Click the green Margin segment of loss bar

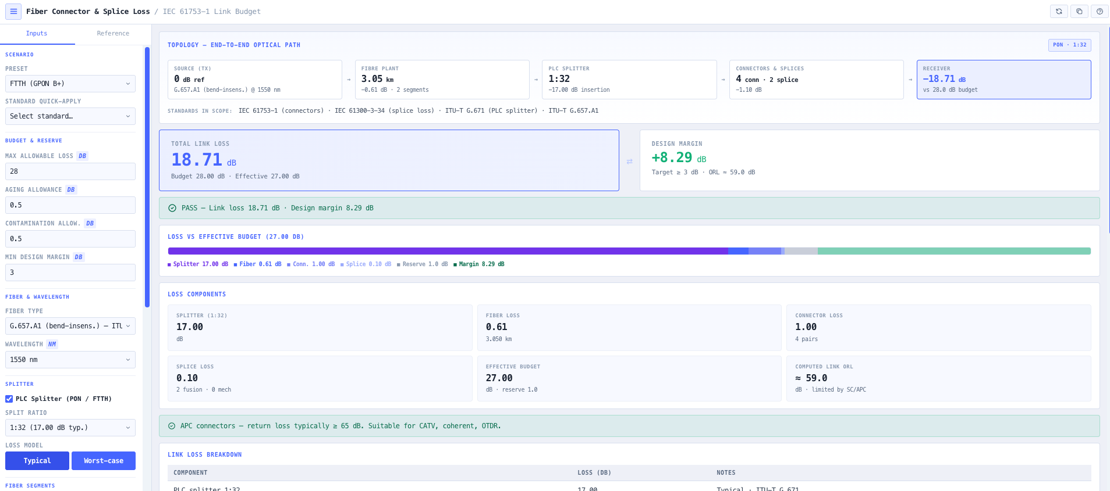(955, 251)
